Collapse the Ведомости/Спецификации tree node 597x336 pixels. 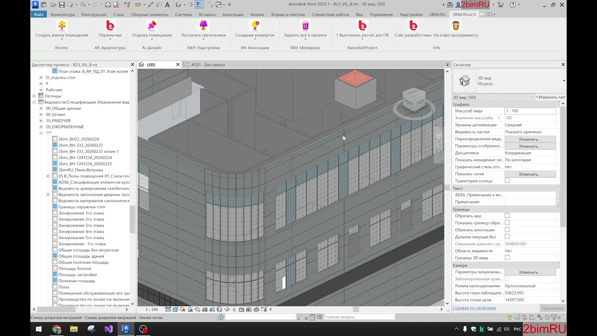coord(34,102)
